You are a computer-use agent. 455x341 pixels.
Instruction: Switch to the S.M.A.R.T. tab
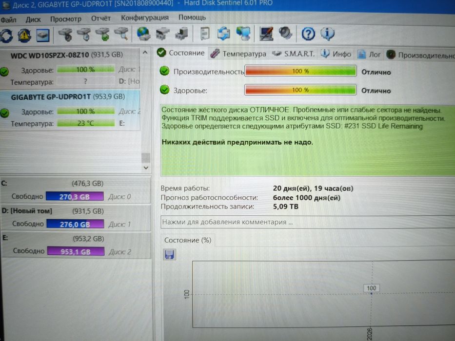tap(294, 54)
